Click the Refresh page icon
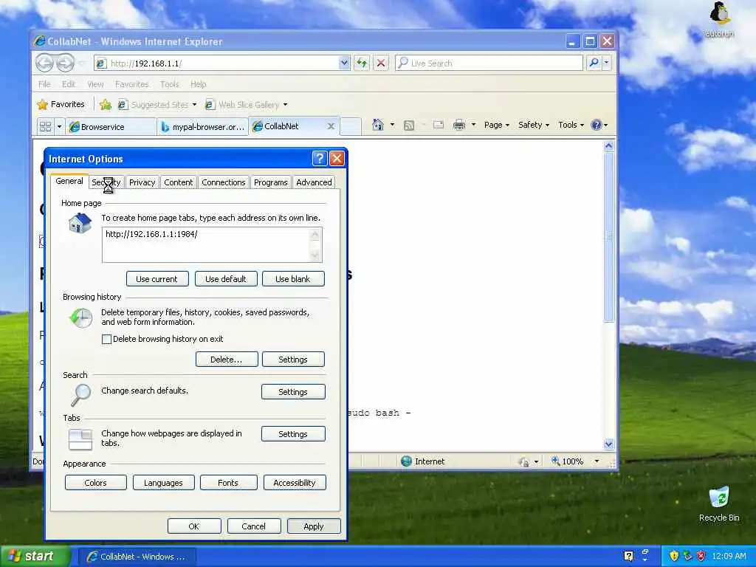This screenshot has height=567, width=756. coord(362,63)
